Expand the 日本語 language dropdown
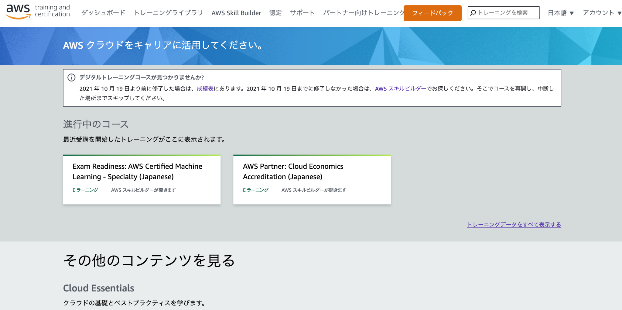This screenshot has width=622, height=310. (x=561, y=13)
